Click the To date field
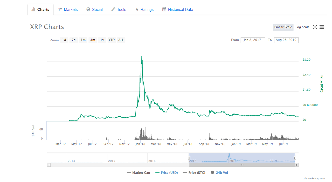 click(286, 40)
